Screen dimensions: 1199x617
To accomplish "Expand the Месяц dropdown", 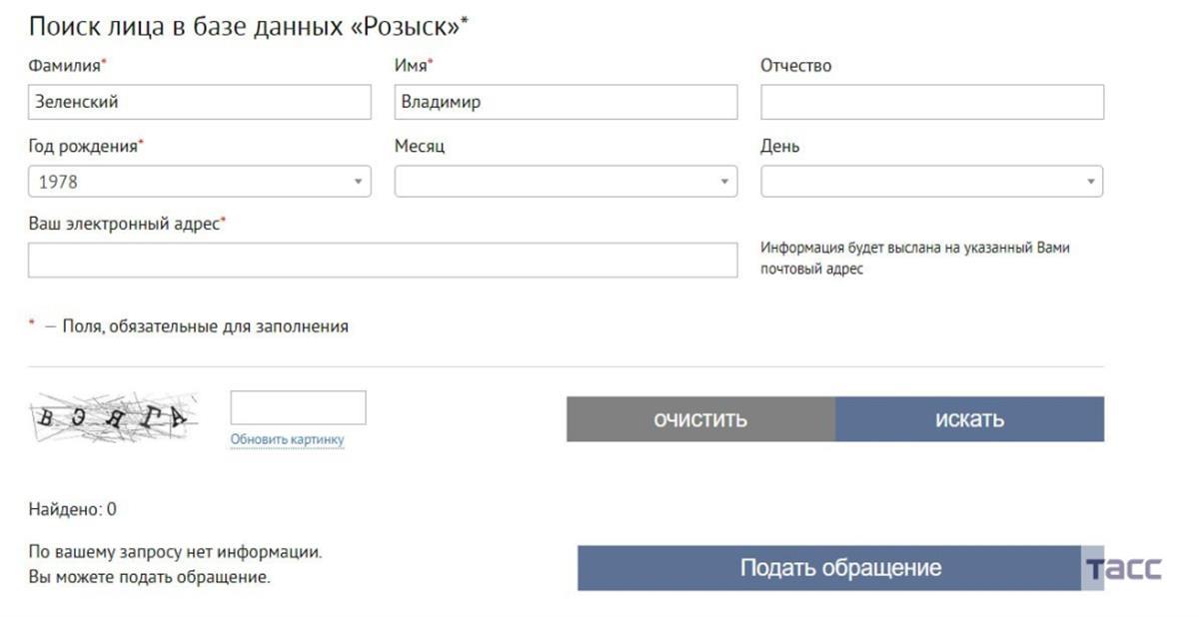I will point(566,182).
